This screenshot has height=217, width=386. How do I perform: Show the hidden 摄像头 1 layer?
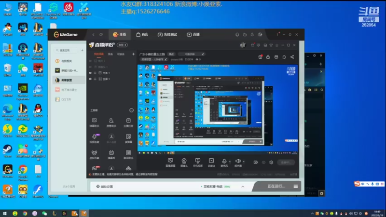click(x=90, y=67)
